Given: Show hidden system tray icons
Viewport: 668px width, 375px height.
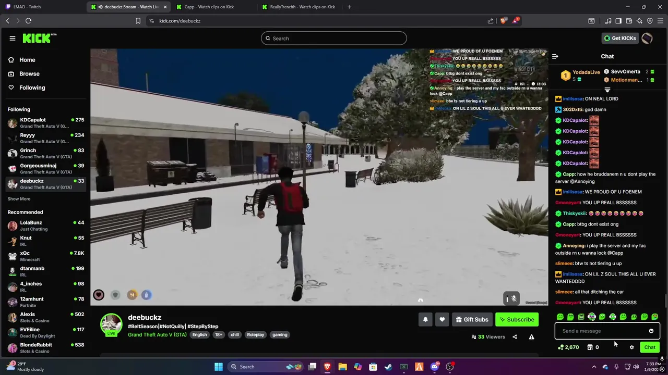Looking at the screenshot, I should [594, 367].
